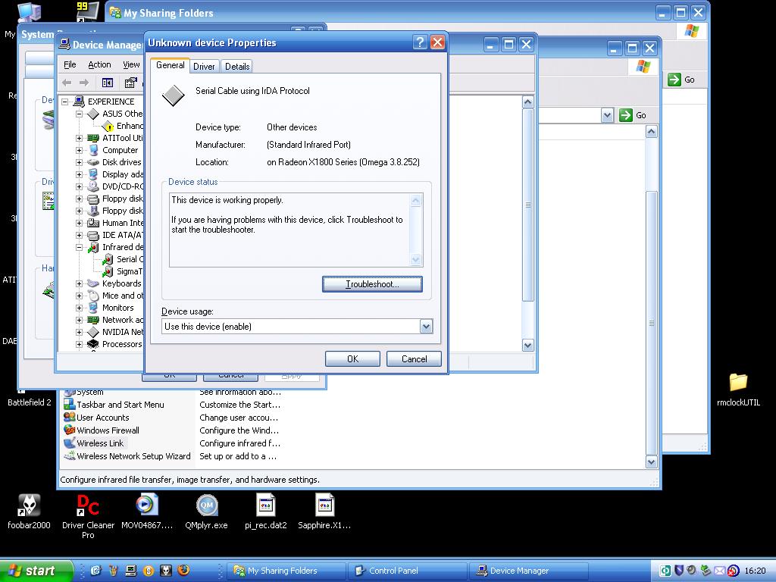Launch foobar2000 from the desktop

pyautogui.click(x=29, y=505)
